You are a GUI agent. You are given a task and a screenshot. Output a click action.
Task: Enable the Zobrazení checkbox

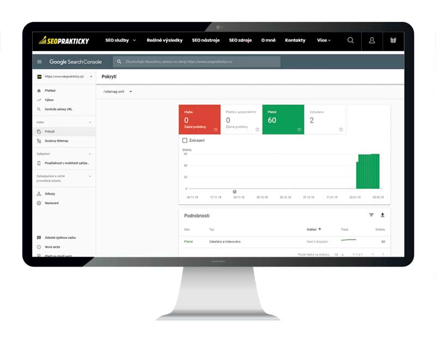click(x=185, y=141)
